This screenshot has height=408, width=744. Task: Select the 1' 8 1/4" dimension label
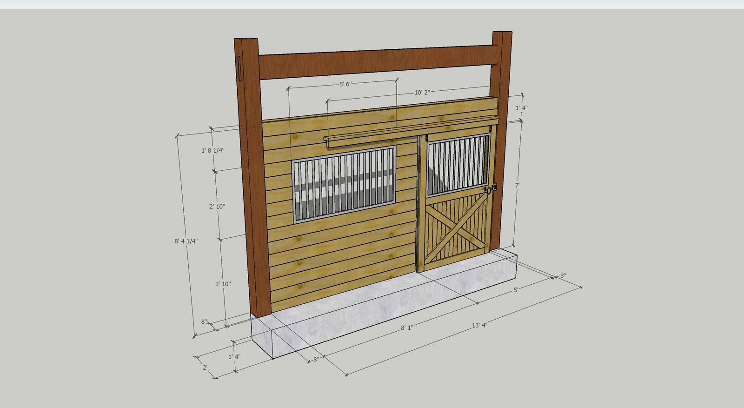213,151
